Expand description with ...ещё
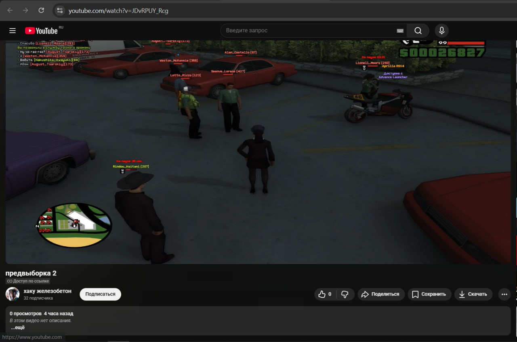Screen dimensions: 517x342 tap(18, 327)
